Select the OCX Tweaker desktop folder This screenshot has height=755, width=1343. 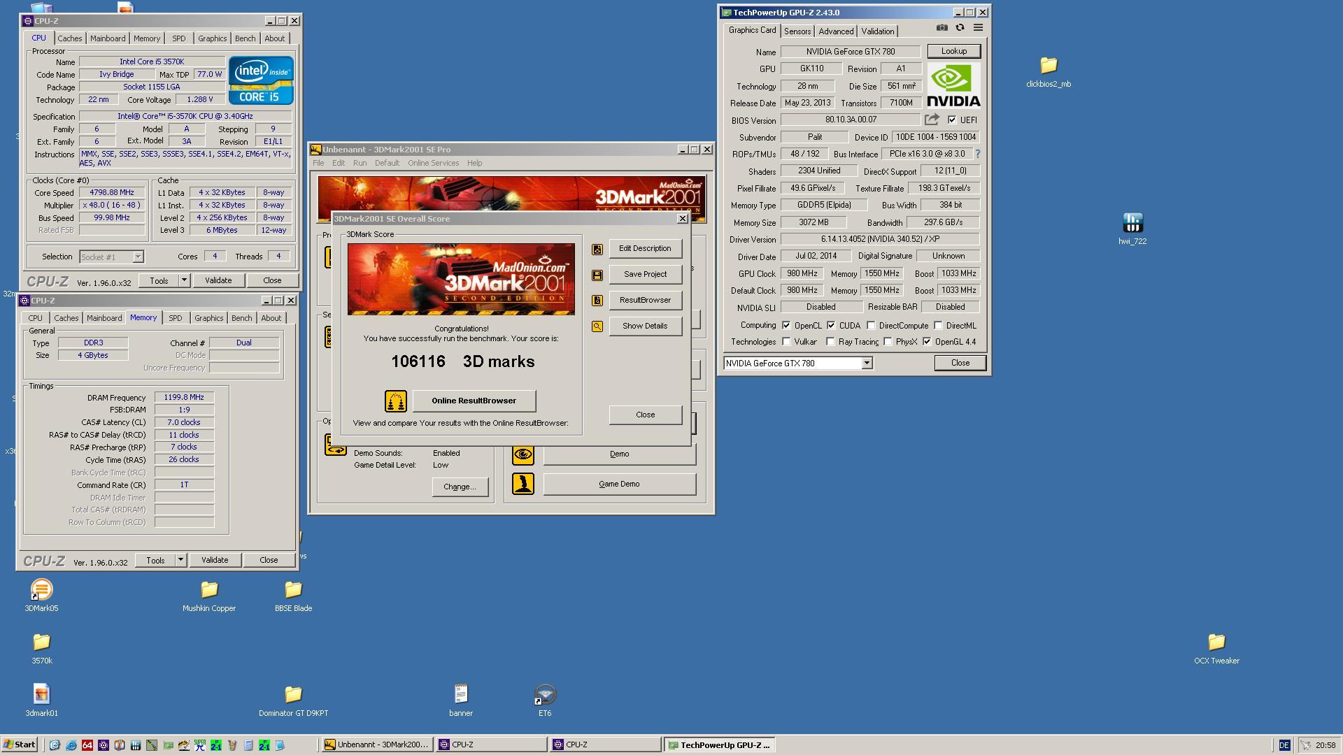pos(1216,649)
